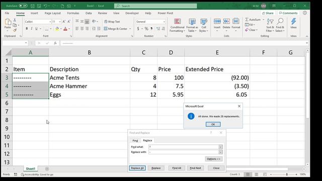Image resolution: width=322 pixels, height=181 pixels.
Task: Click Replace All in Find and Replace
Action: tap(137, 168)
